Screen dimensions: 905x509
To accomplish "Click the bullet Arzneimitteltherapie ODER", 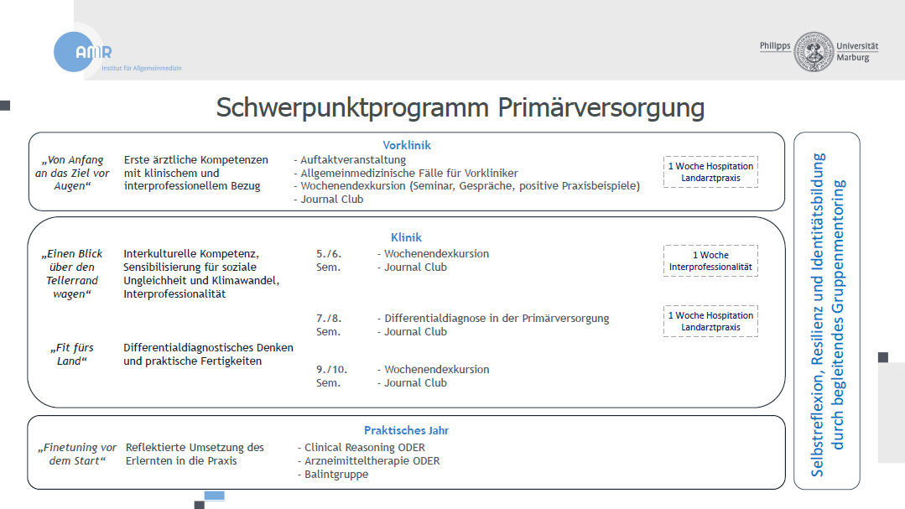I will pos(369,461).
